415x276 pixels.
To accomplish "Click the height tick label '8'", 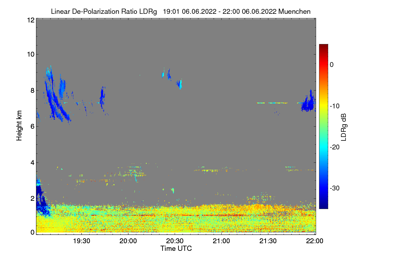I will [32, 90].
